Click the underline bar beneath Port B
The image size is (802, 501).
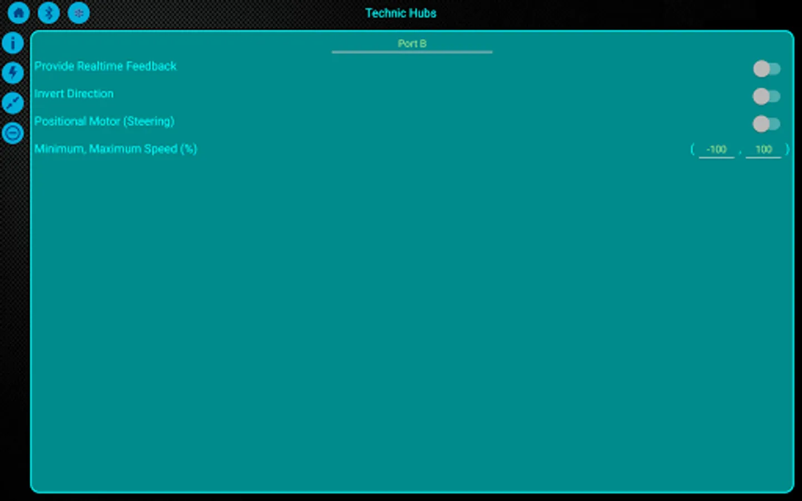[412, 52]
